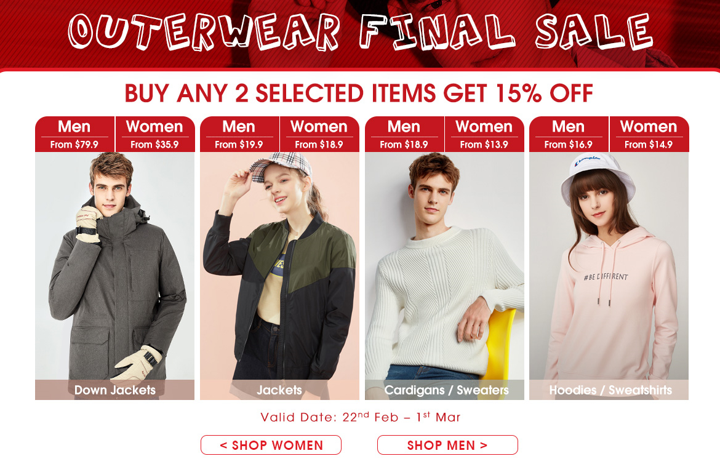Click the Cardigans / Sweaters caption
Screen dimensions: 720x464
[446, 390]
